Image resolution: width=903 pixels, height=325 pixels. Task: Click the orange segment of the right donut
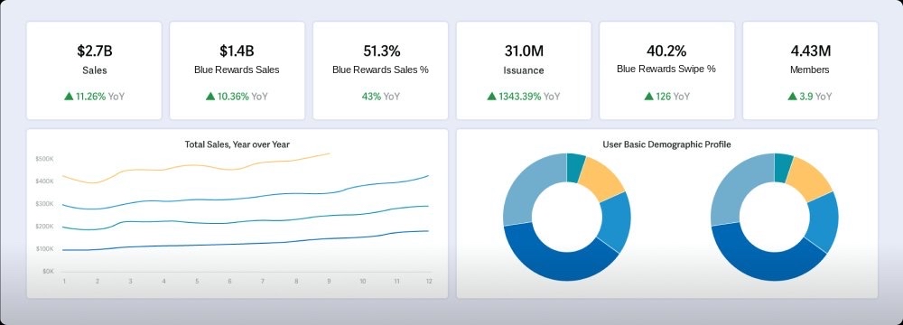pyautogui.click(x=808, y=178)
